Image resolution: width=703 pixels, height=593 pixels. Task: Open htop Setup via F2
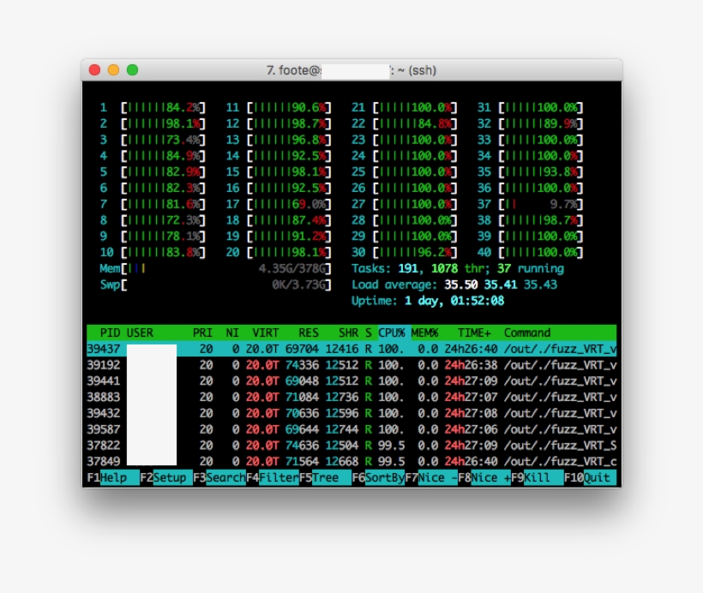[x=164, y=478]
